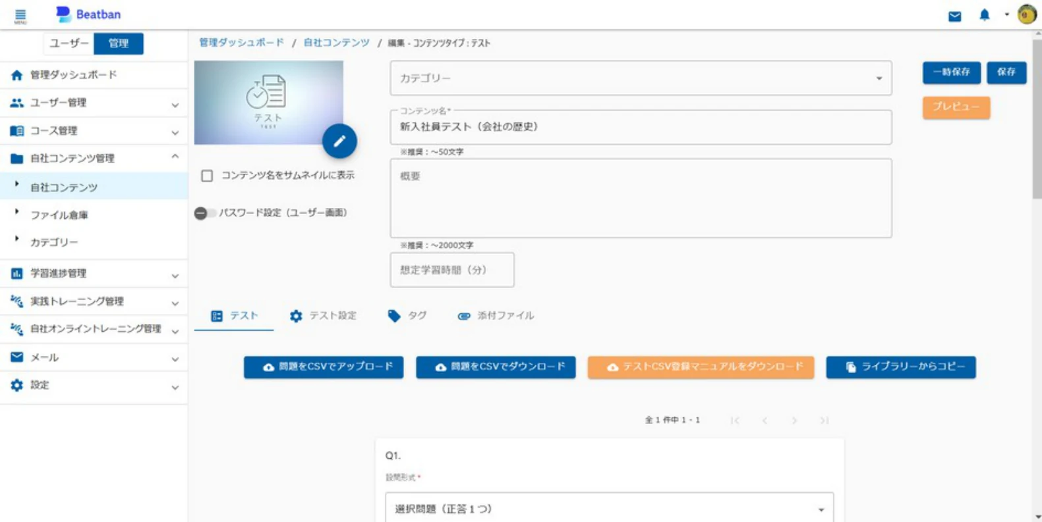
Task: Click the icon beside 実践トレーニング管理
Action: (17, 301)
